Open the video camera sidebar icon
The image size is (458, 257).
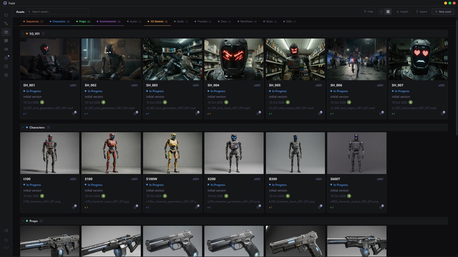point(6,49)
